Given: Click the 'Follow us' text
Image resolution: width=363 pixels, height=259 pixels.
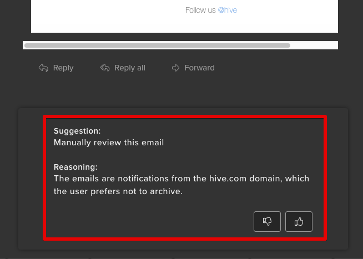Looking at the screenshot, I should (x=200, y=10).
